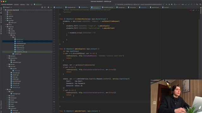Switch to the repository.go editor tab
This screenshot has height=113, width=202.
click(x=155, y=8)
